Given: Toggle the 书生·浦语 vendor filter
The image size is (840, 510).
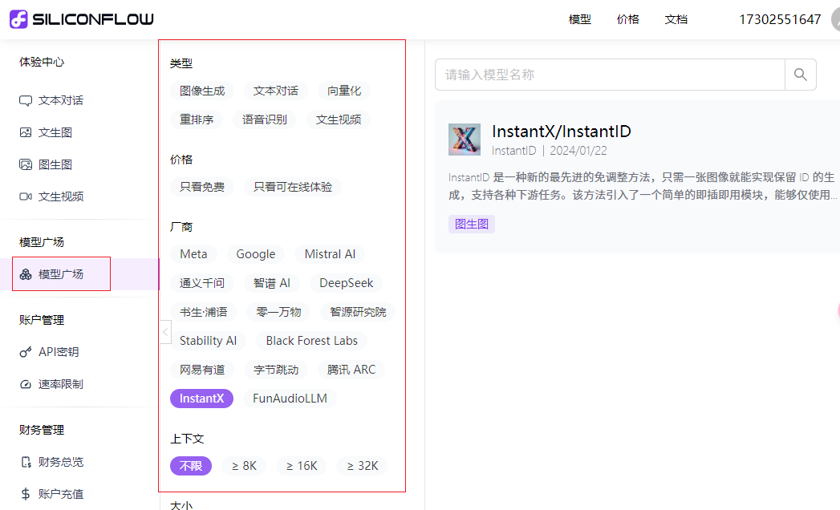Looking at the screenshot, I should [x=204, y=312].
